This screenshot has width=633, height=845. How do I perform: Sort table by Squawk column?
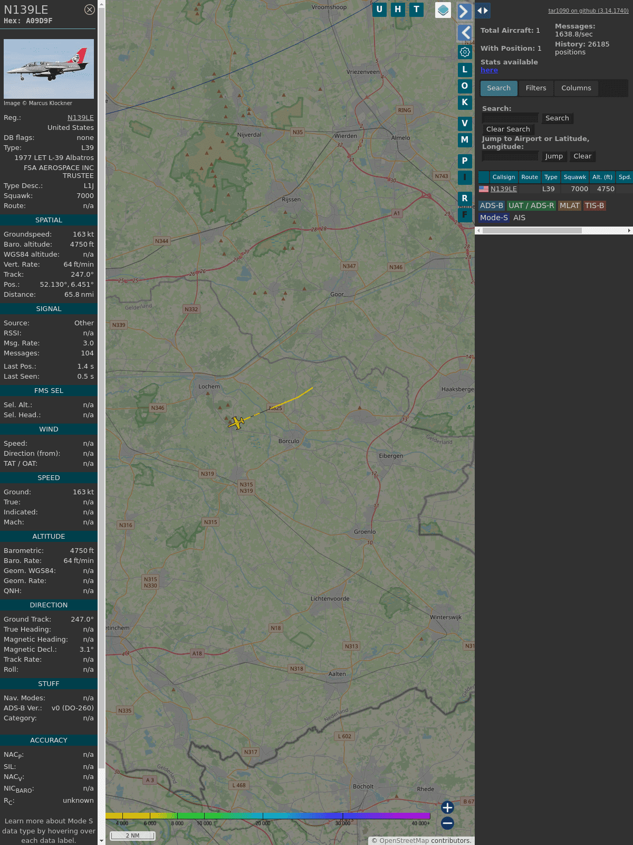(x=575, y=177)
